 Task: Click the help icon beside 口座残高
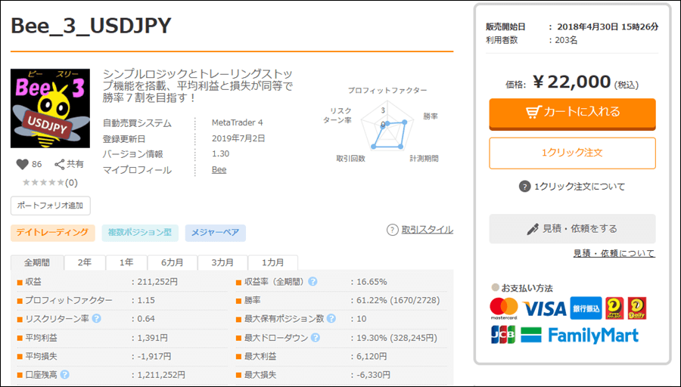pyautogui.click(x=65, y=374)
